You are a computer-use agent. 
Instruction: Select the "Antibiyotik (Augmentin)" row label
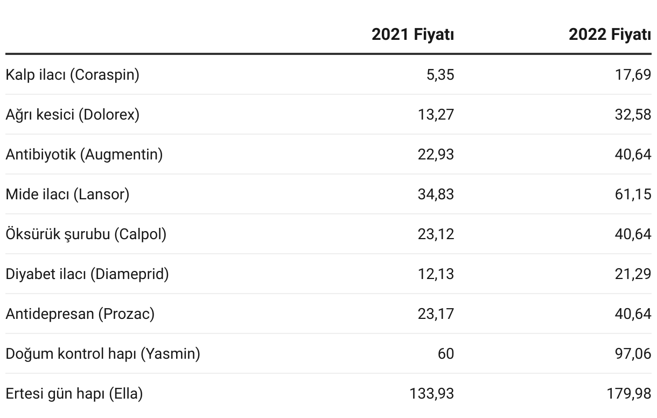pos(84,155)
